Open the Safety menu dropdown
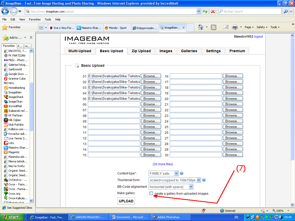This screenshot has width=295, height=221. pyautogui.click(x=262, y=27)
